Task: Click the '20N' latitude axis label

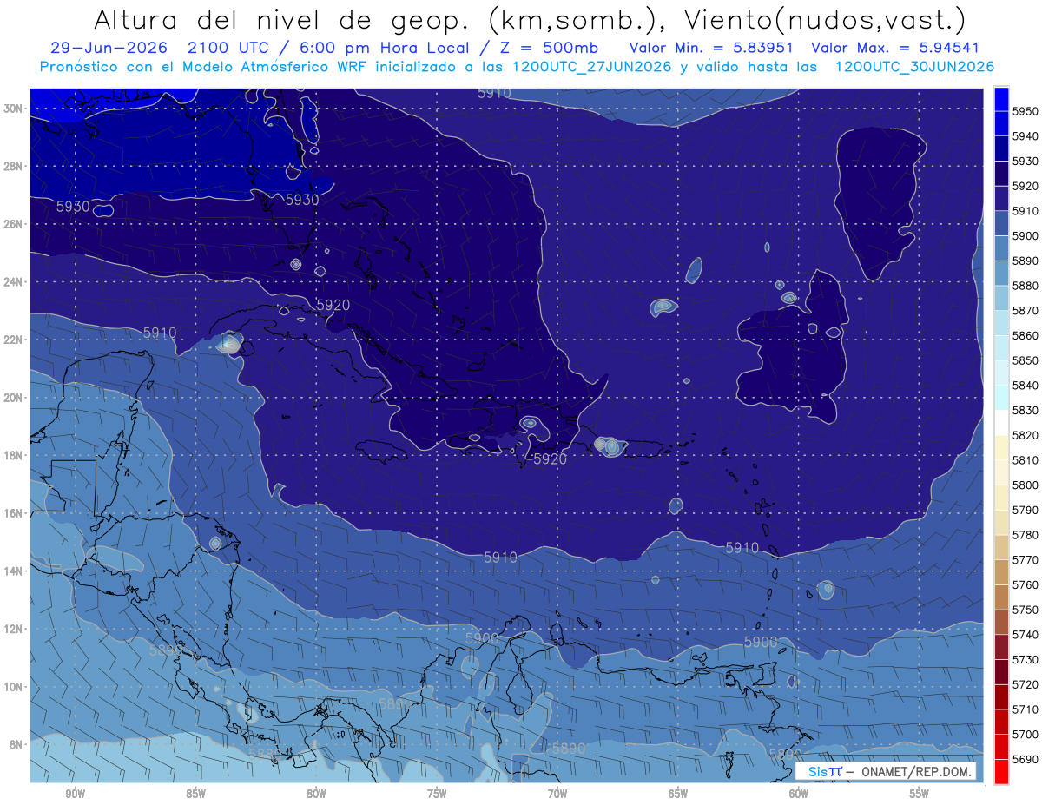Action: pos(15,398)
